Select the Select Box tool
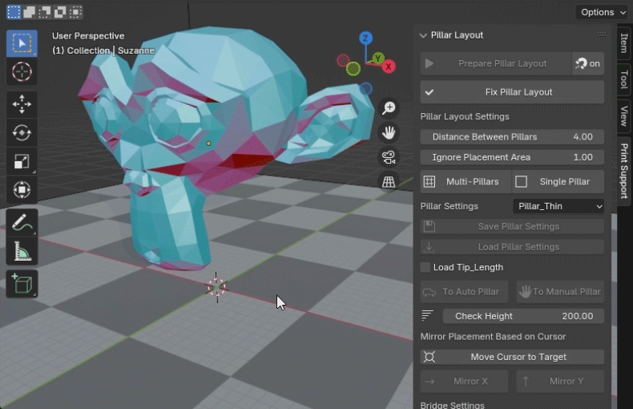This screenshot has width=633, height=409. coord(22,43)
